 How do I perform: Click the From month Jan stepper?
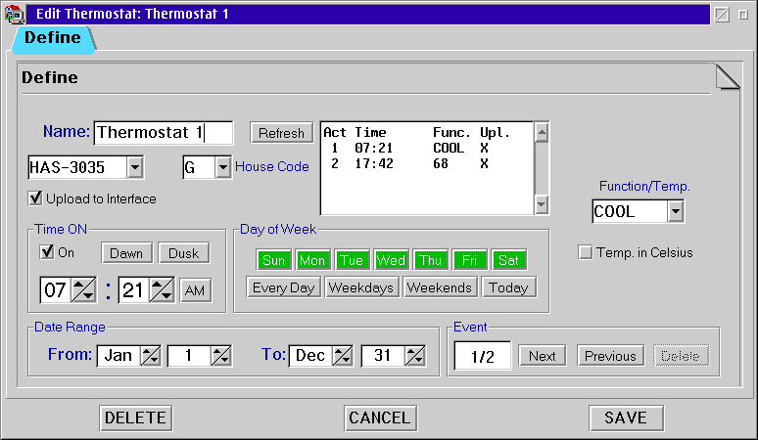[151, 356]
